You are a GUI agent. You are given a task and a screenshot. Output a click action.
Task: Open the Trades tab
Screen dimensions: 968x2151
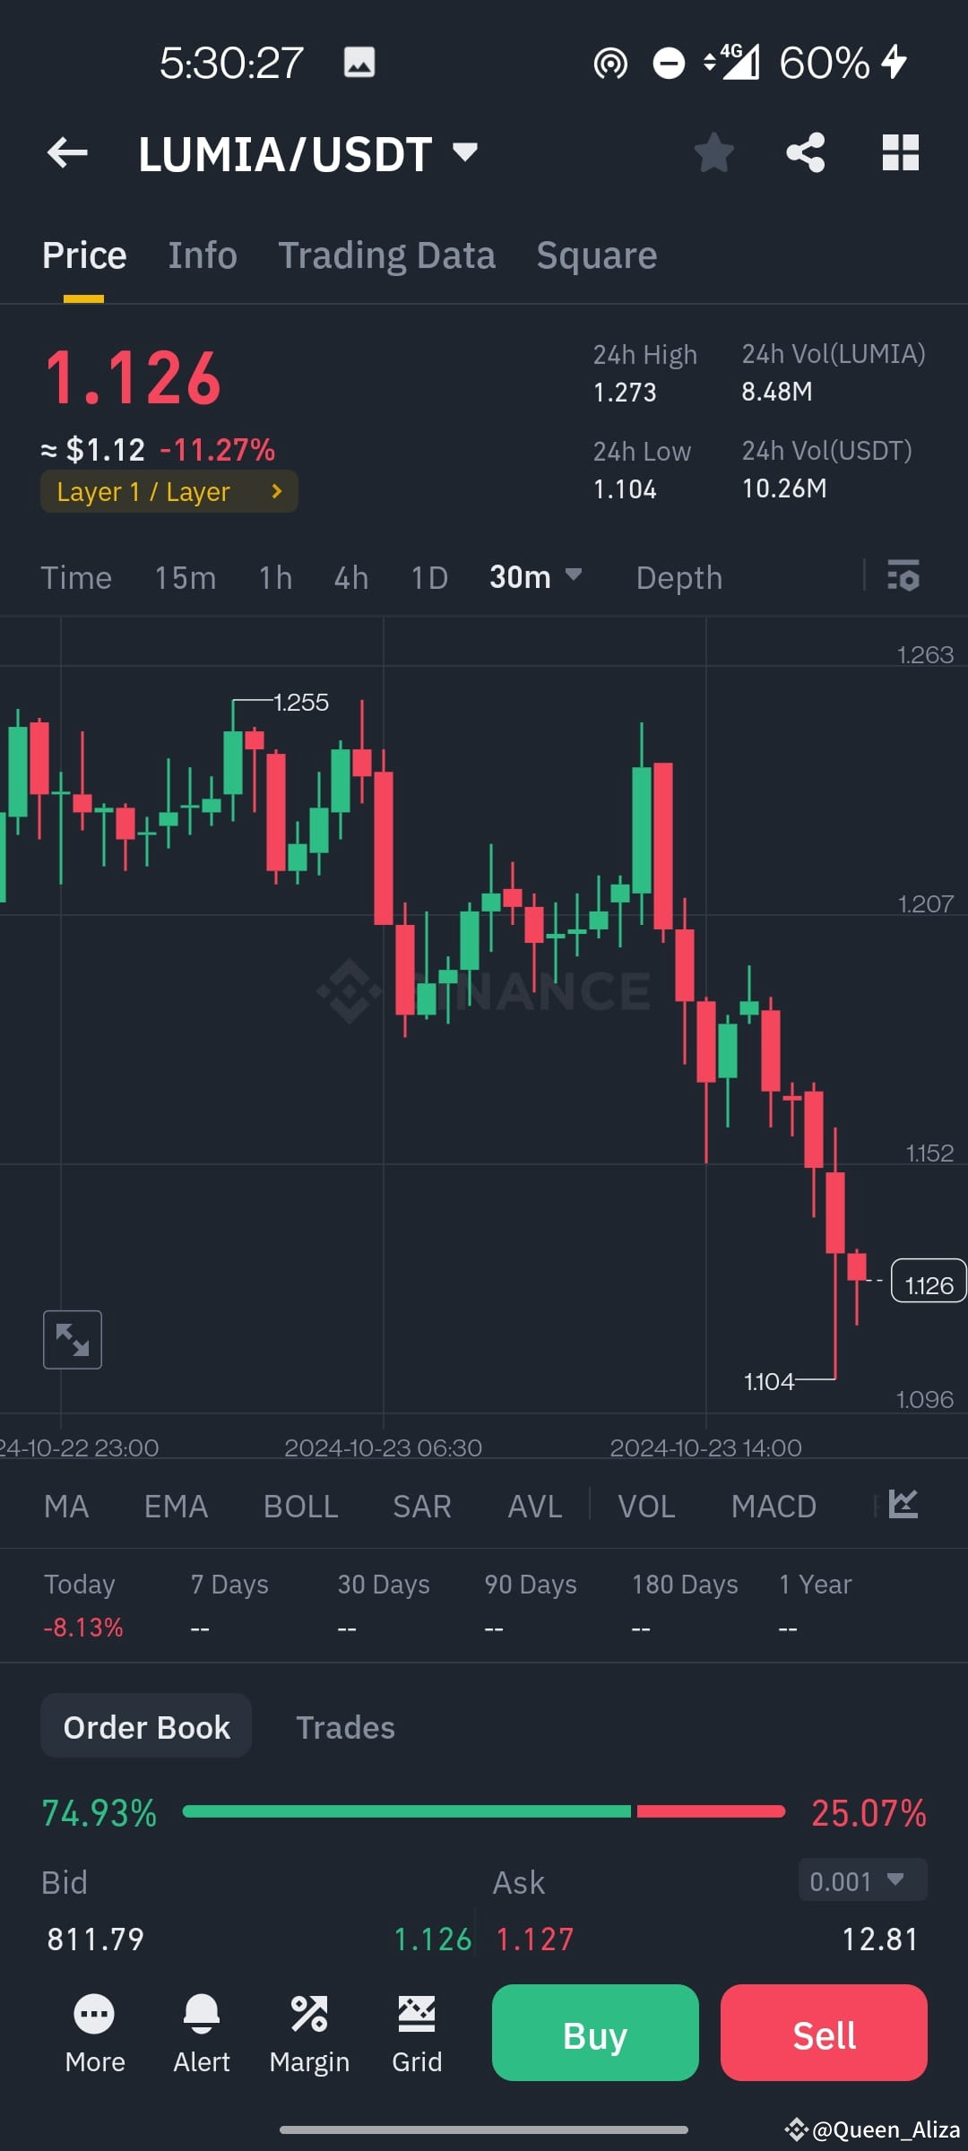[x=345, y=1726]
